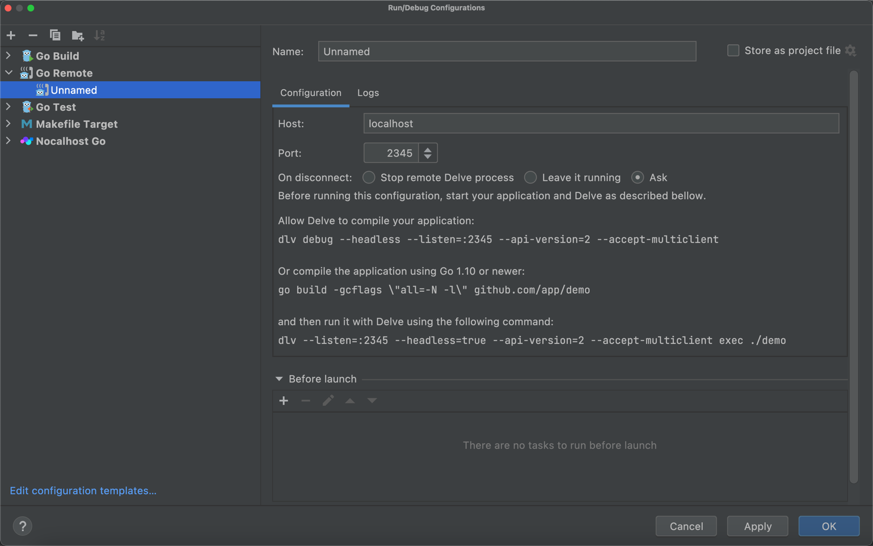The image size is (873, 546).
Task: Select the Leave it running radio button
Action: click(530, 178)
